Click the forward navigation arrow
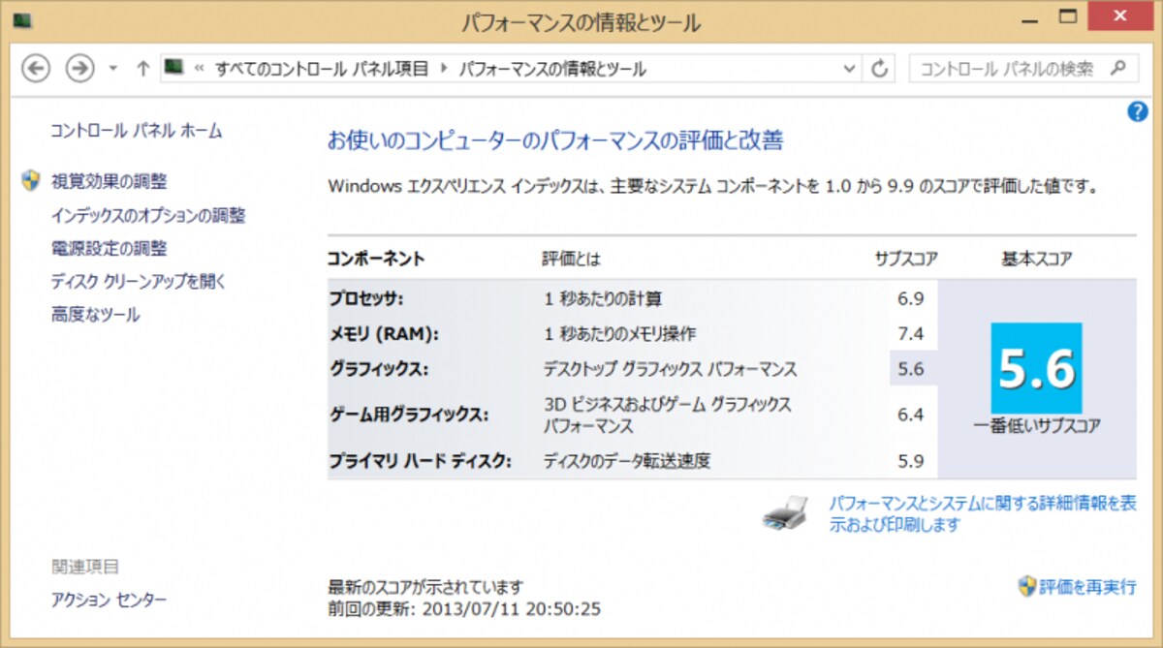Viewport: 1163px width, 648px height. [79, 69]
